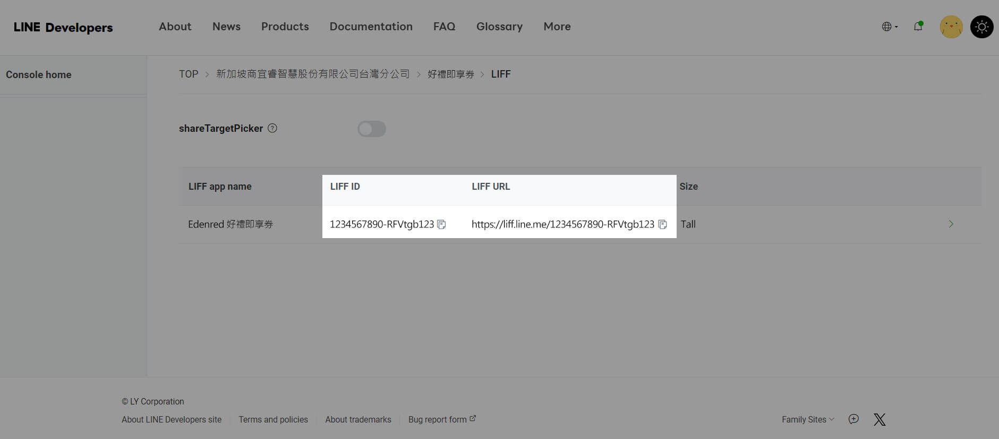Open About LINE Developers site link
This screenshot has width=999, height=439.
[x=172, y=419]
